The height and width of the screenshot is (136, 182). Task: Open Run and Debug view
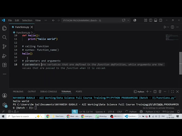(5, 56)
